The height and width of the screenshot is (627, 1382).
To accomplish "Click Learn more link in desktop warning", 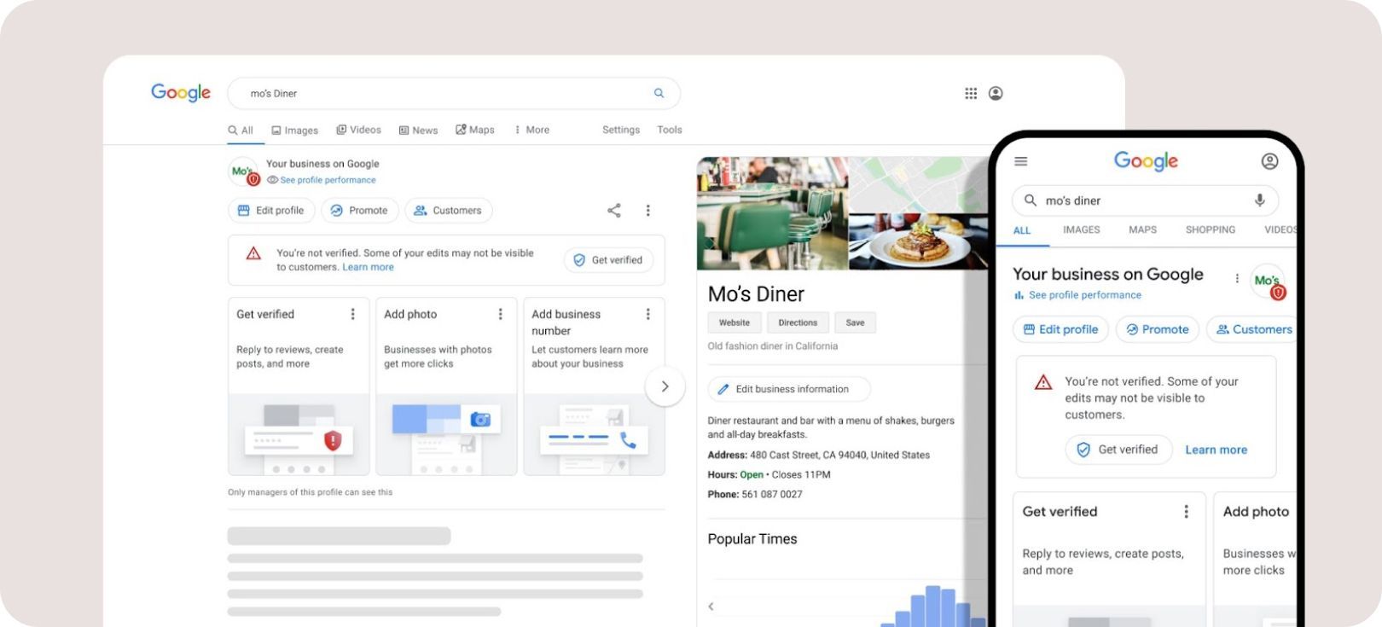I will click(x=368, y=267).
